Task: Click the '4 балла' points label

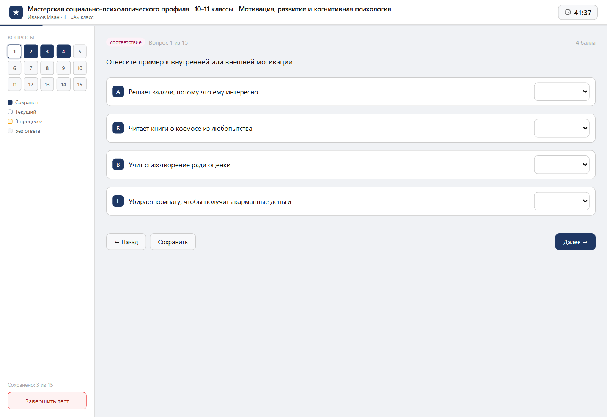Action: point(585,43)
